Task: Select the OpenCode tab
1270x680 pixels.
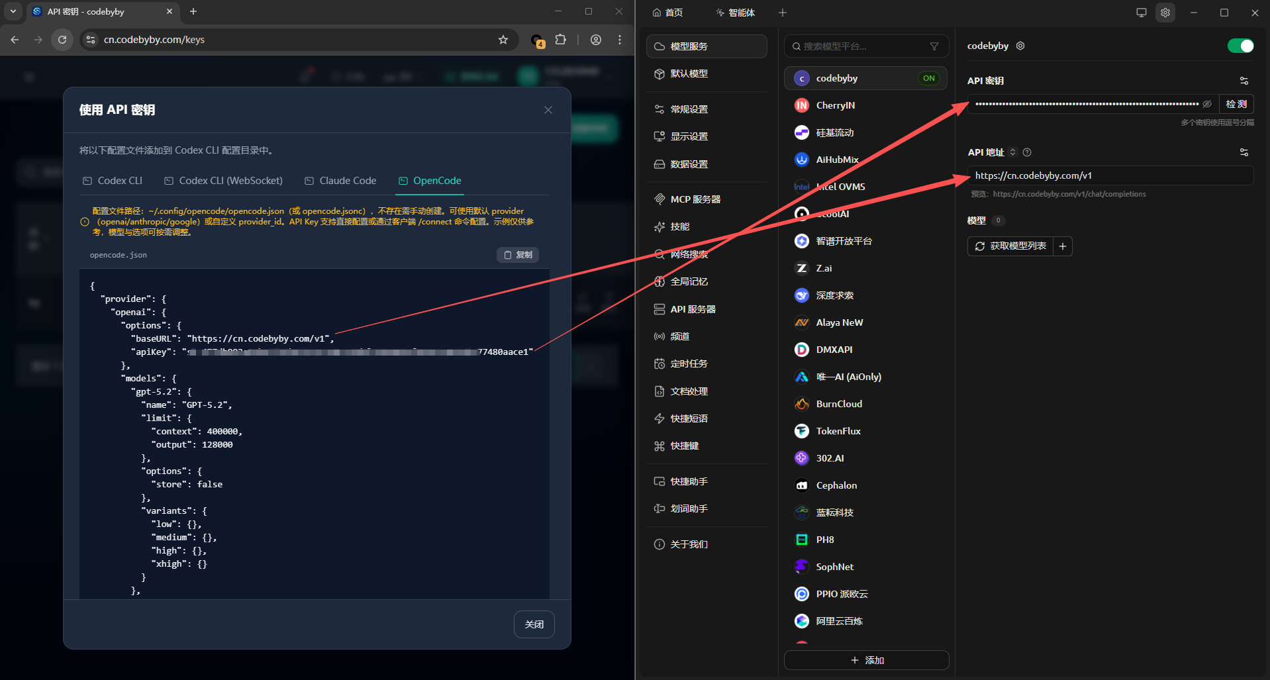Action: click(x=430, y=181)
